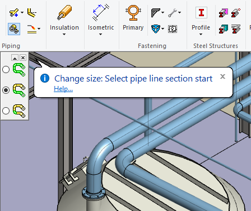Open the Profile dropdown arrow
Screen dimensions: 251x211
[201, 34]
